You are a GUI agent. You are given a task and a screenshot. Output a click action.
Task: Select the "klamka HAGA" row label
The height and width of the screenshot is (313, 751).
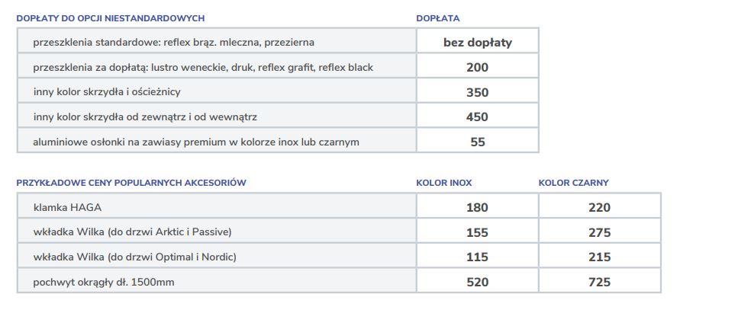tap(67, 207)
